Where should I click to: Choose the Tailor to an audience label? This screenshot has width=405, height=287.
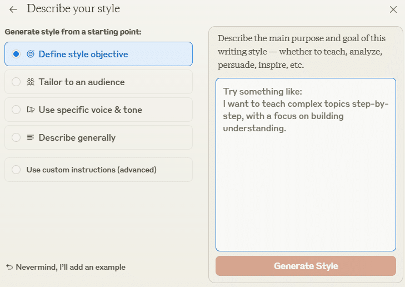[82, 82]
